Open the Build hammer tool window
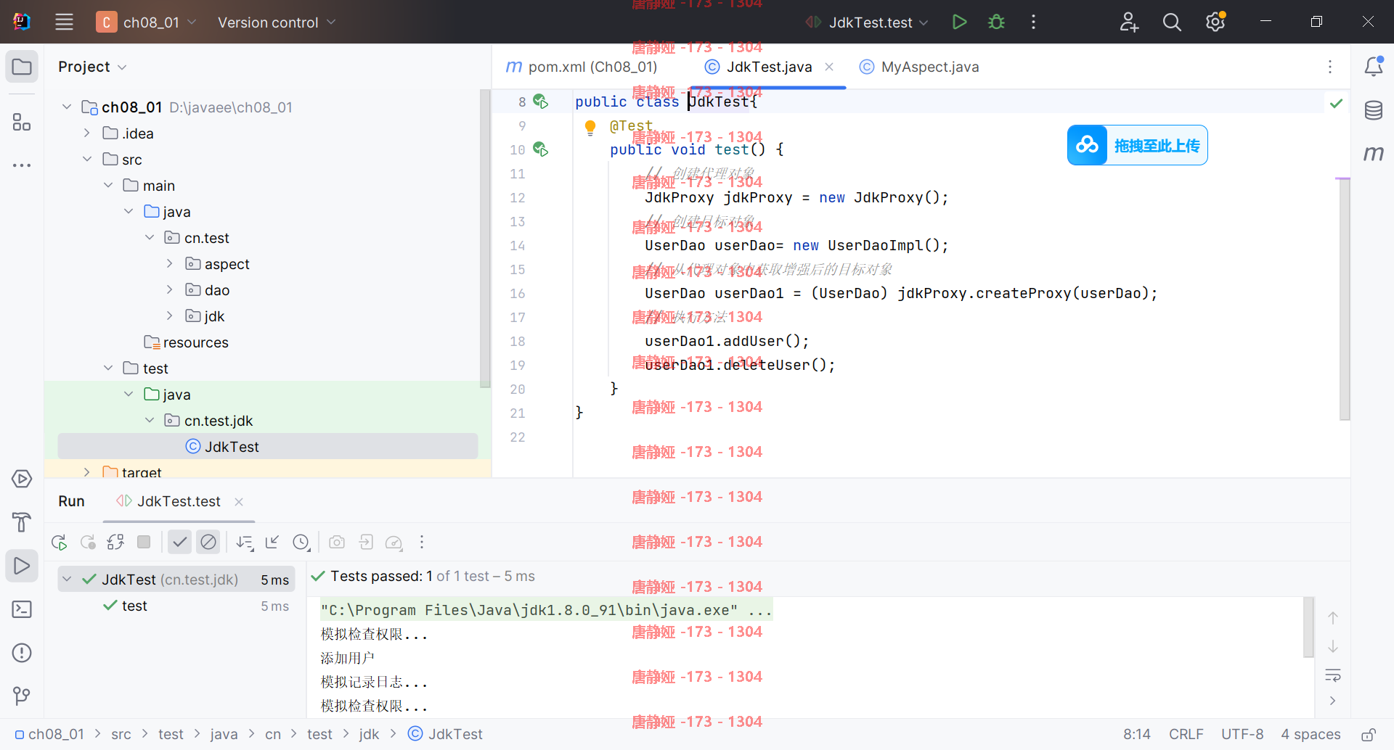Viewport: 1394px width, 750px height. coord(22,522)
